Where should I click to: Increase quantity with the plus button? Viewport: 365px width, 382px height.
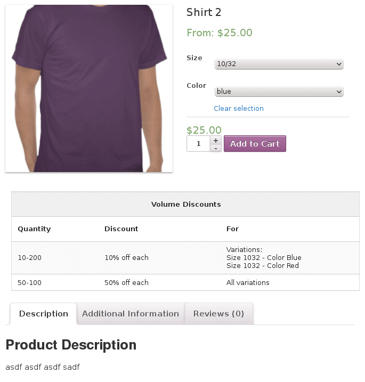tap(216, 140)
